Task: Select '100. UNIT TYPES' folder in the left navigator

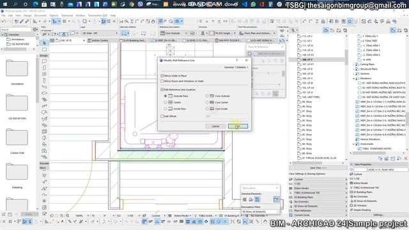Action: coord(311,97)
